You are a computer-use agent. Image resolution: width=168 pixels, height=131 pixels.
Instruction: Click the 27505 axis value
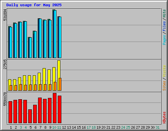(5, 64)
